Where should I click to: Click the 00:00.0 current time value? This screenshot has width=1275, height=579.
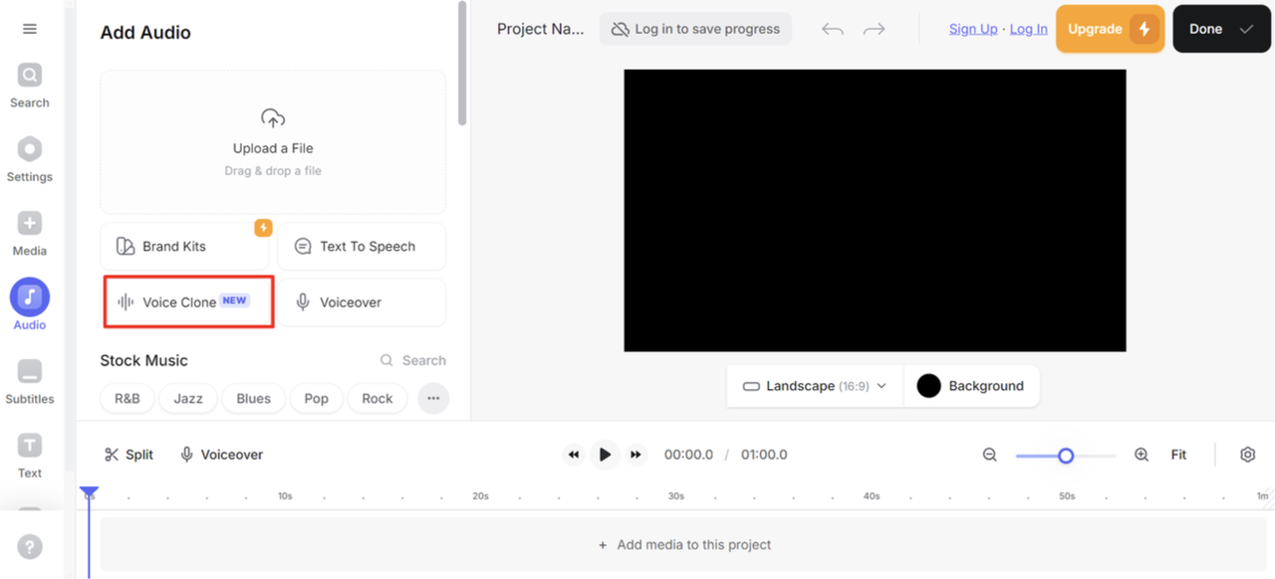coord(688,455)
